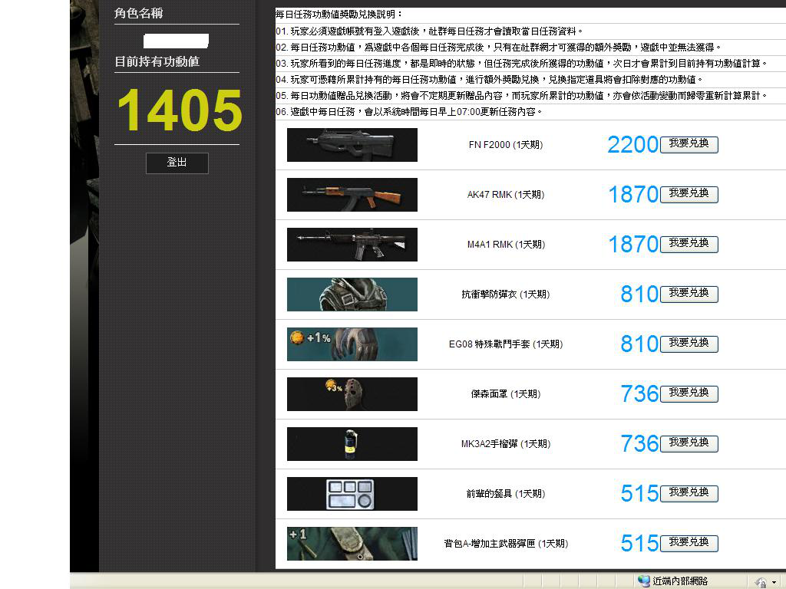
Task: Click the MK3A2手榴彈 (1天期) item name
Action: tap(506, 444)
